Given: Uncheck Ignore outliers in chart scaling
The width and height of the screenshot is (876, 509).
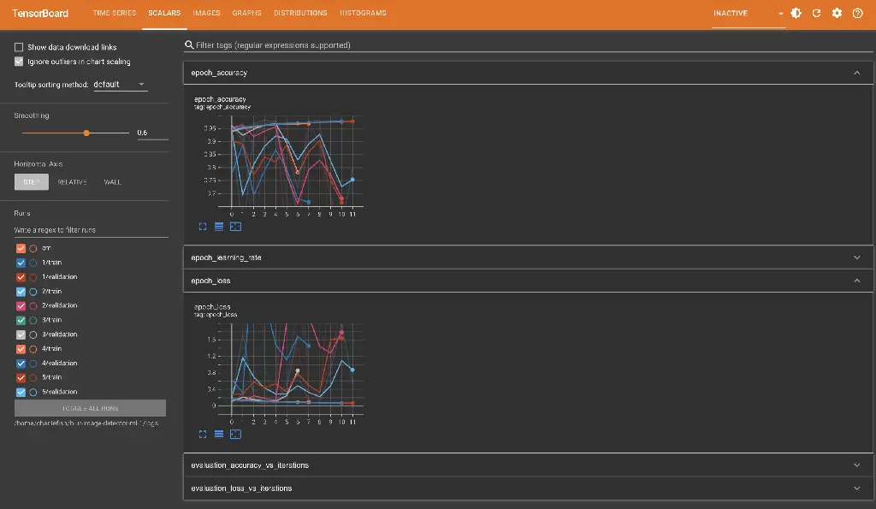Looking at the screenshot, I should (x=19, y=62).
